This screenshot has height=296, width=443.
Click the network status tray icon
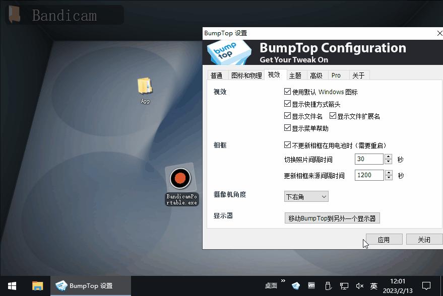point(344,285)
